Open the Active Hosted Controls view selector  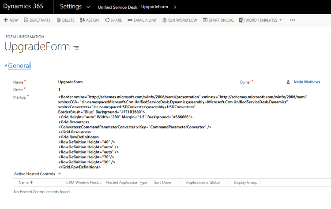pos(60,174)
